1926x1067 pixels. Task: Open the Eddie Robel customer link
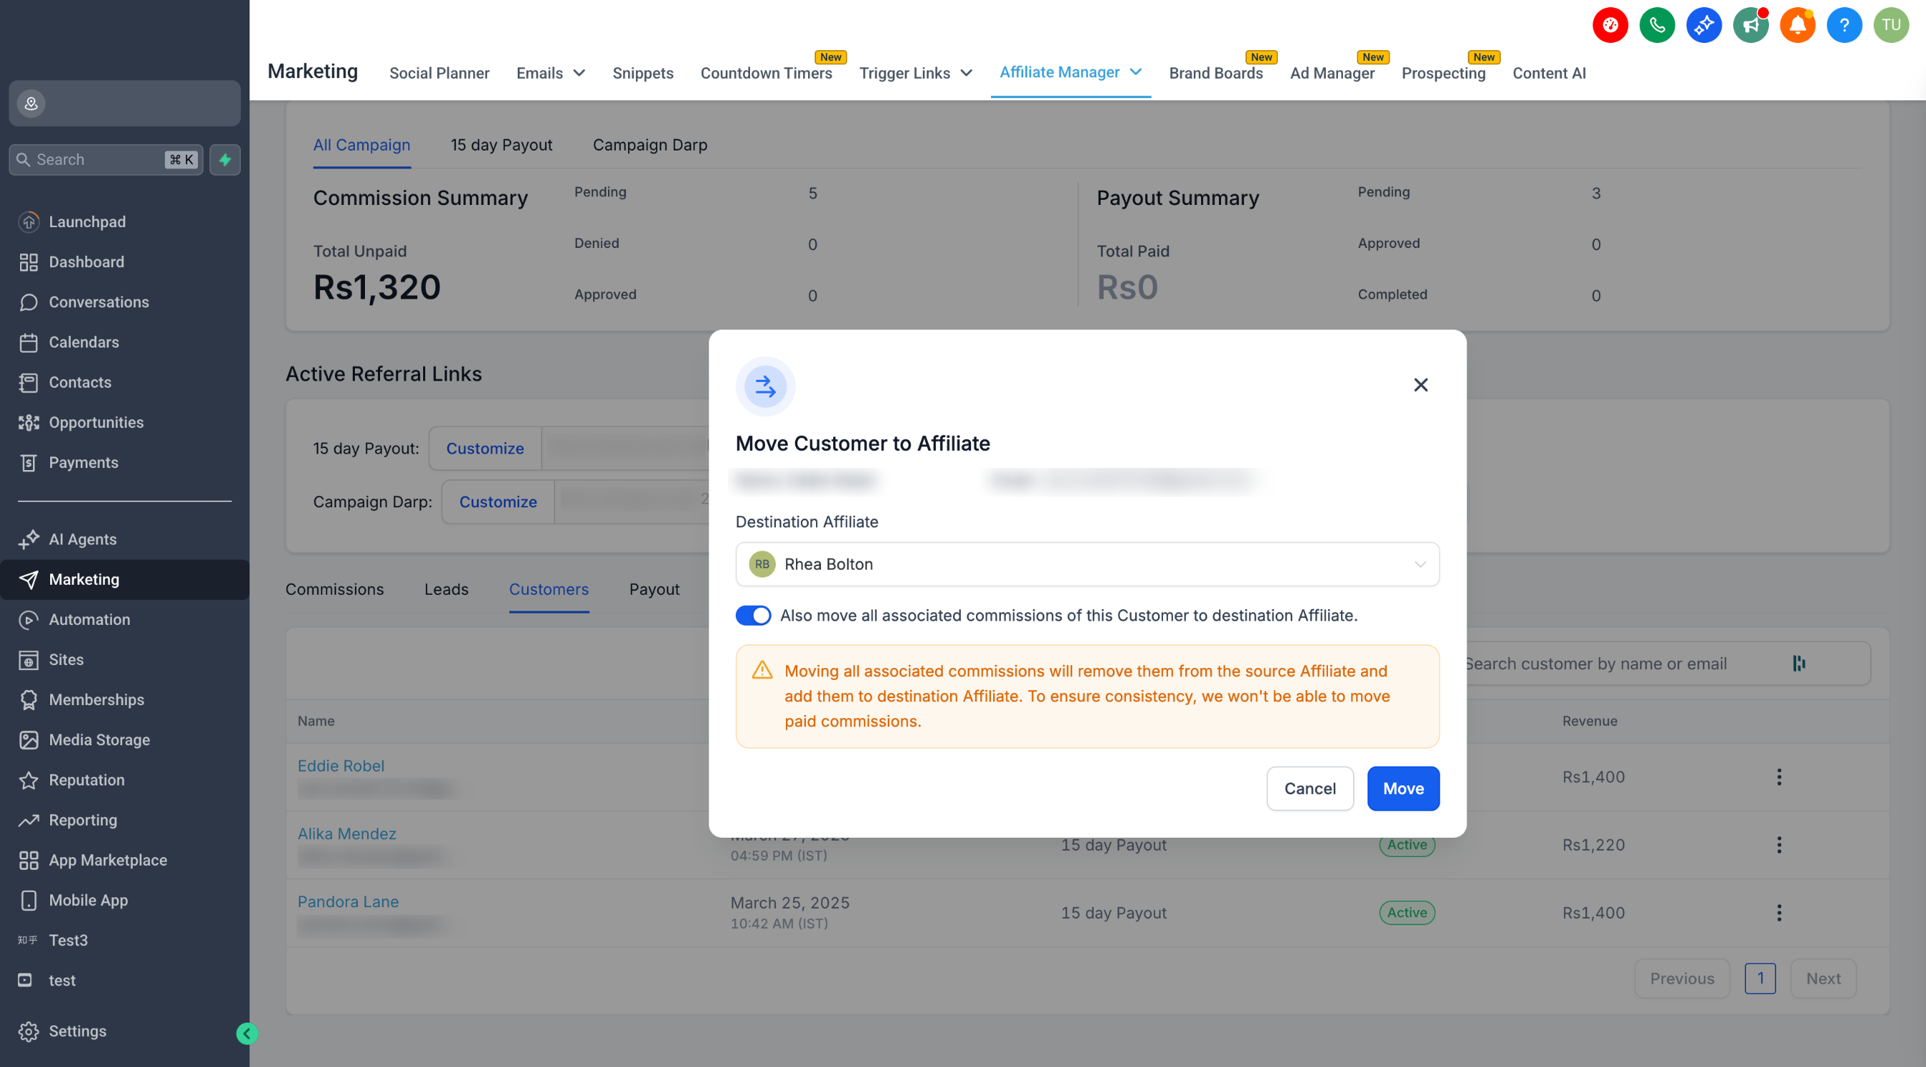point(341,765)
